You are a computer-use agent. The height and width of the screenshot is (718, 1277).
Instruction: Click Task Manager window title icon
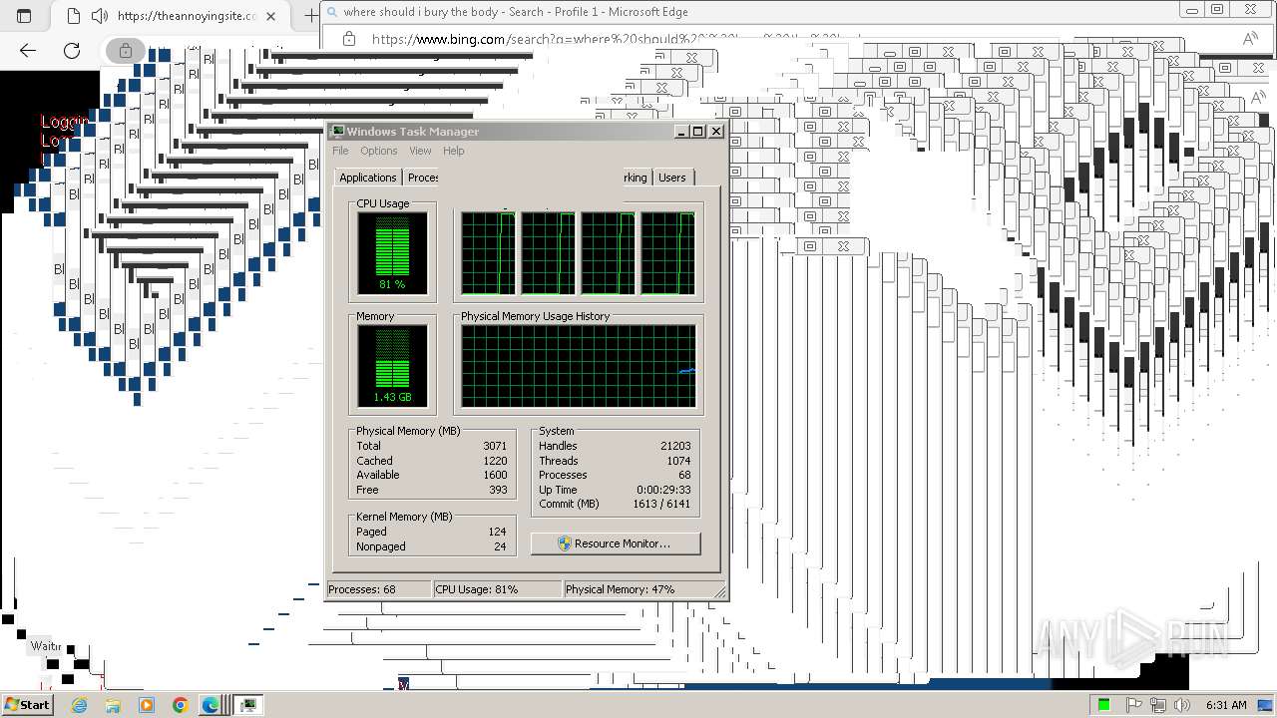337,131
